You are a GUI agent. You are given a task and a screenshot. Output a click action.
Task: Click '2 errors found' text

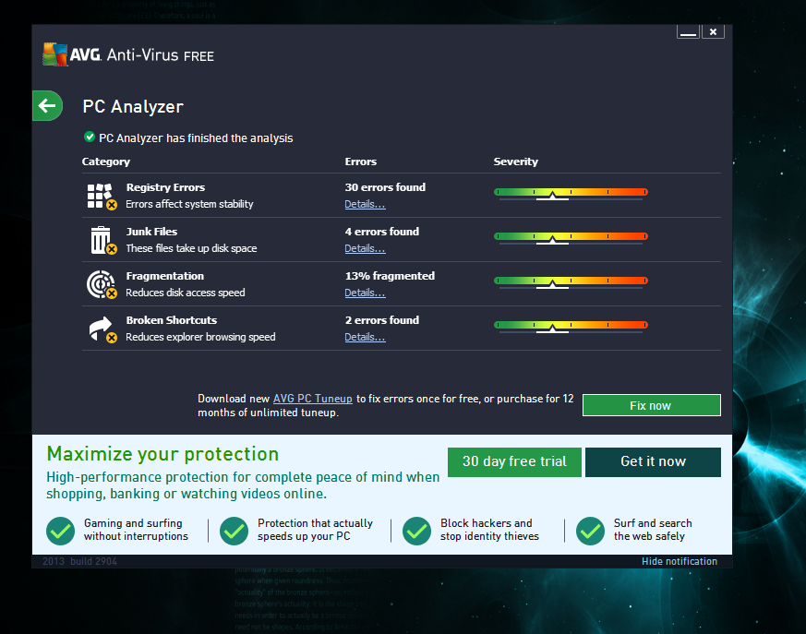click(x=382, y=320)
